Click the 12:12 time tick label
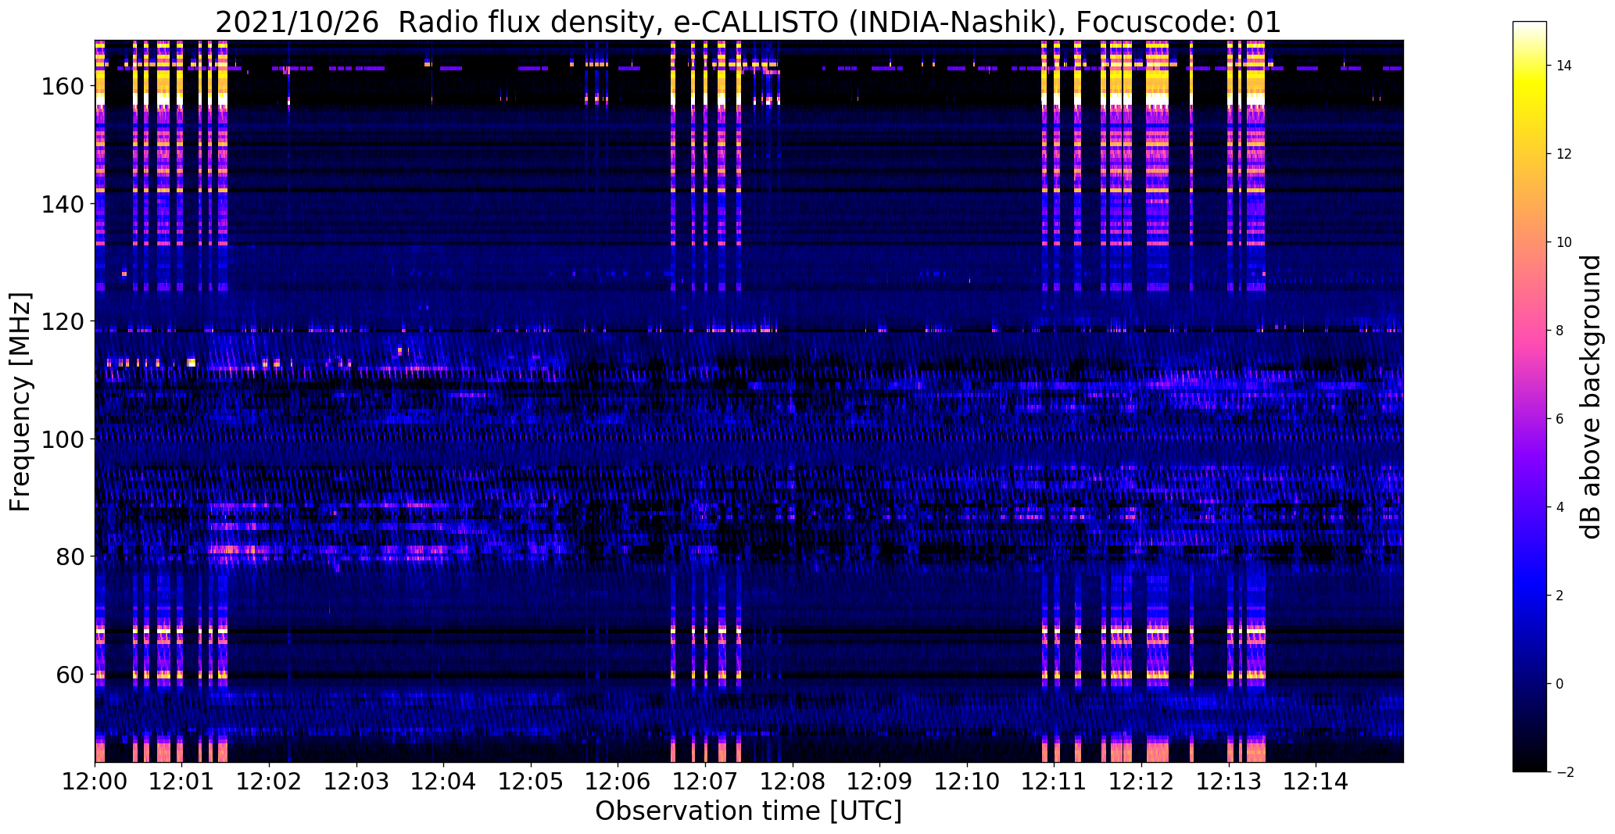Image resolution: width=1615 pixels, height=834 pixels. [1141, 780]
